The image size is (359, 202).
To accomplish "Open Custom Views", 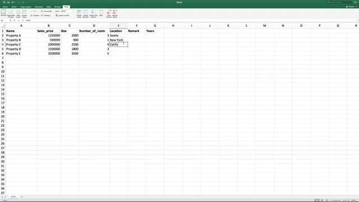I will click(x=24, y=13).
